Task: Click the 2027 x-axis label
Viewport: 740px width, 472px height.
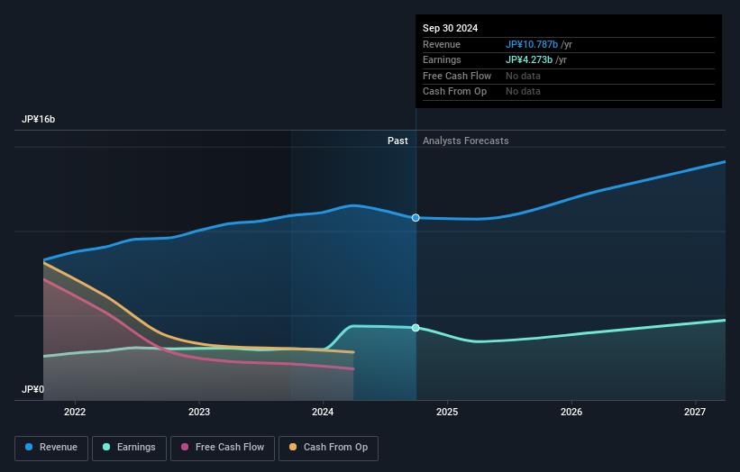Action: point(695,413)
